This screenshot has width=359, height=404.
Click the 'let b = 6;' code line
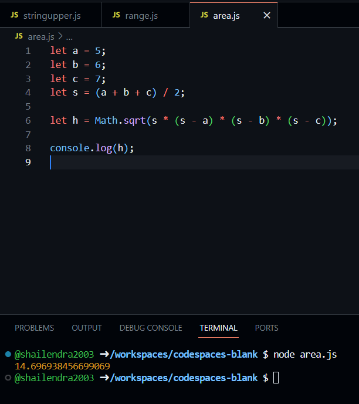point(78,64)
